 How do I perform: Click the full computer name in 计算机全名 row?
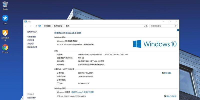point(85,76)
